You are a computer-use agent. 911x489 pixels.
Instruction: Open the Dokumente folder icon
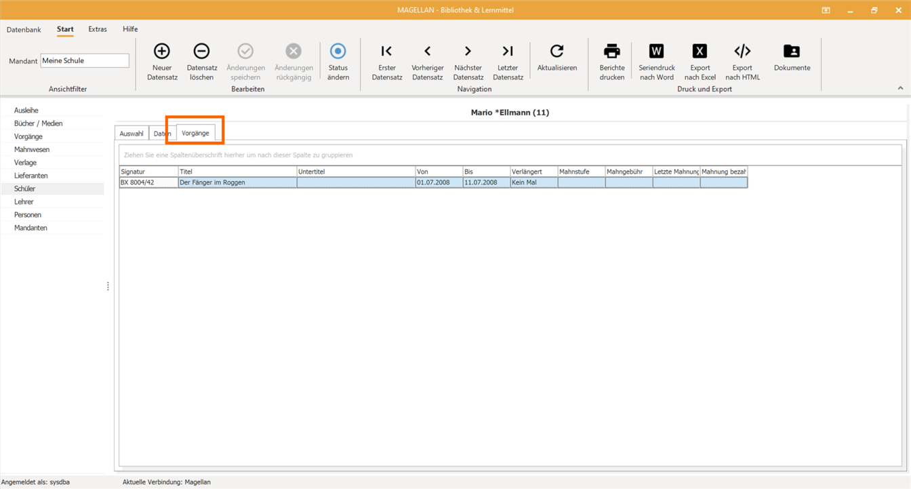point(792,51)
